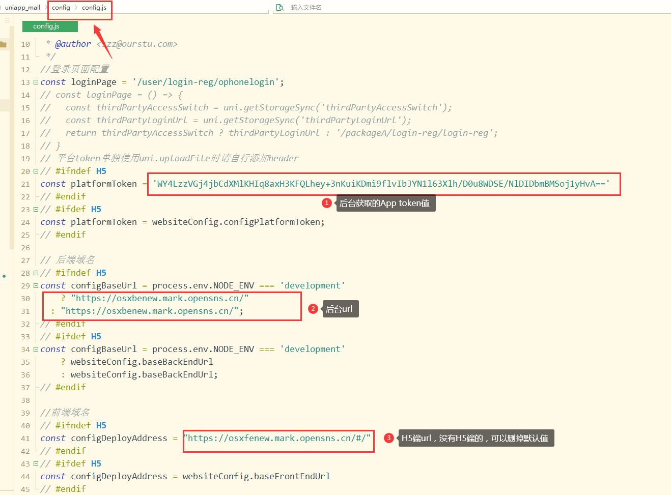Click process.env.NODE_ENV on line 34

coord(203,349)
